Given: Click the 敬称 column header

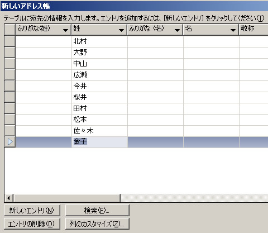Looking at the screenshot, I should [253, 30].
